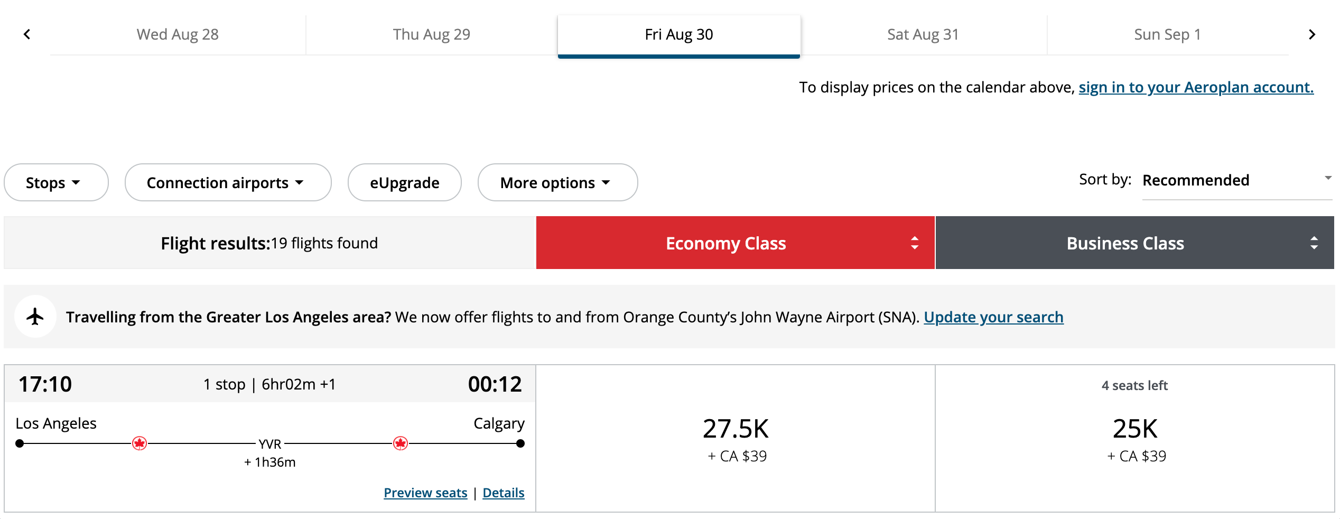Go to previous dates with left chevron
1340x519 pixels.
tap(27, 35)
